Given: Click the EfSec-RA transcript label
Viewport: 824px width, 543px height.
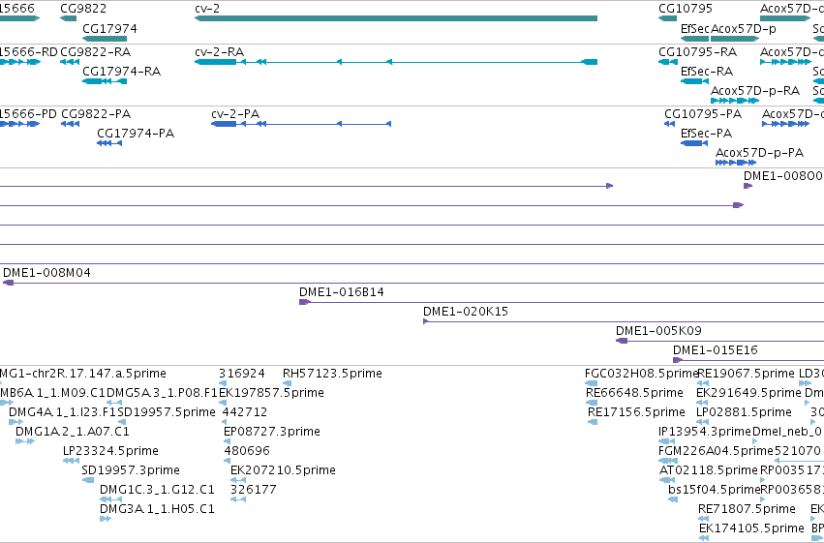Looking at the screenshot, I should coord(706,71).
